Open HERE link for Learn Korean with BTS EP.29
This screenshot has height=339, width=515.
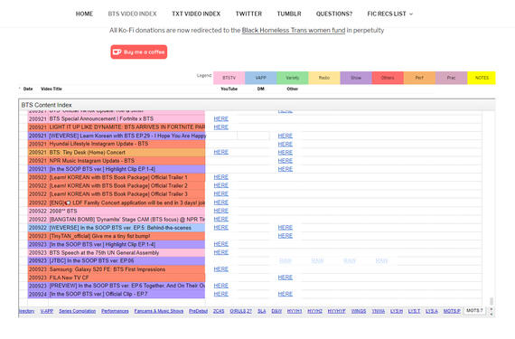[x=286, y=136]
